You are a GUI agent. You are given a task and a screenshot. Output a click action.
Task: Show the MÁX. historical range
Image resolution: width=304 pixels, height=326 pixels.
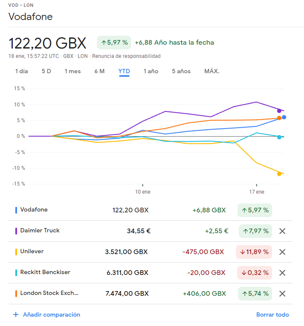tap(212, 71)
